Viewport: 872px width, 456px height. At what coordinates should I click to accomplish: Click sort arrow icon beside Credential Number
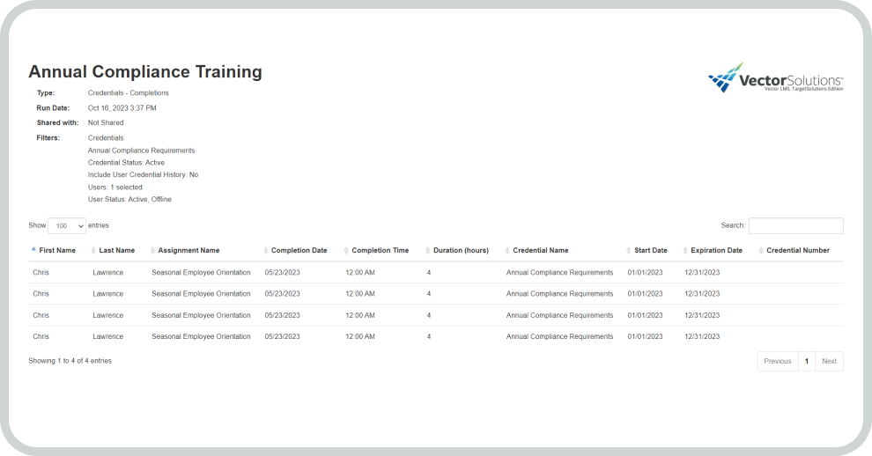[761, 251]
